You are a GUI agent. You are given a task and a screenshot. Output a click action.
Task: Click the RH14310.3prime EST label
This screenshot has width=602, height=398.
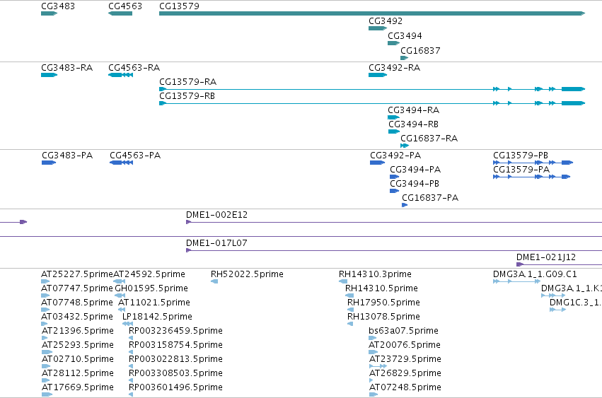tap(375, 274)
